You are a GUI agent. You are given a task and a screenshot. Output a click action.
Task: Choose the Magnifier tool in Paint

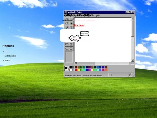point(71,27)
